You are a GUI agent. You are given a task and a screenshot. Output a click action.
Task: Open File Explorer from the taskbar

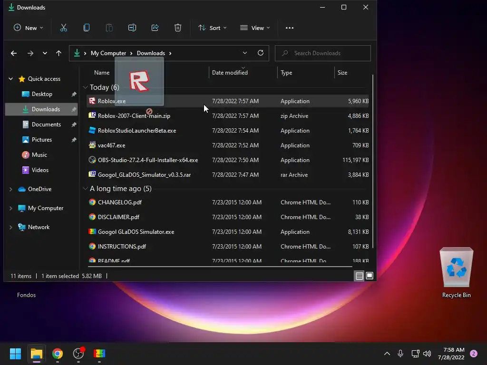37,354
